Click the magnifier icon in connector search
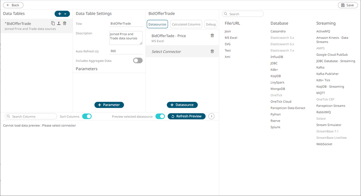The height and width of the screenshot is (196, 361). (x=226, y=14)
